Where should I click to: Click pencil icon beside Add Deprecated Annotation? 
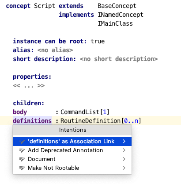pos(22,150)
